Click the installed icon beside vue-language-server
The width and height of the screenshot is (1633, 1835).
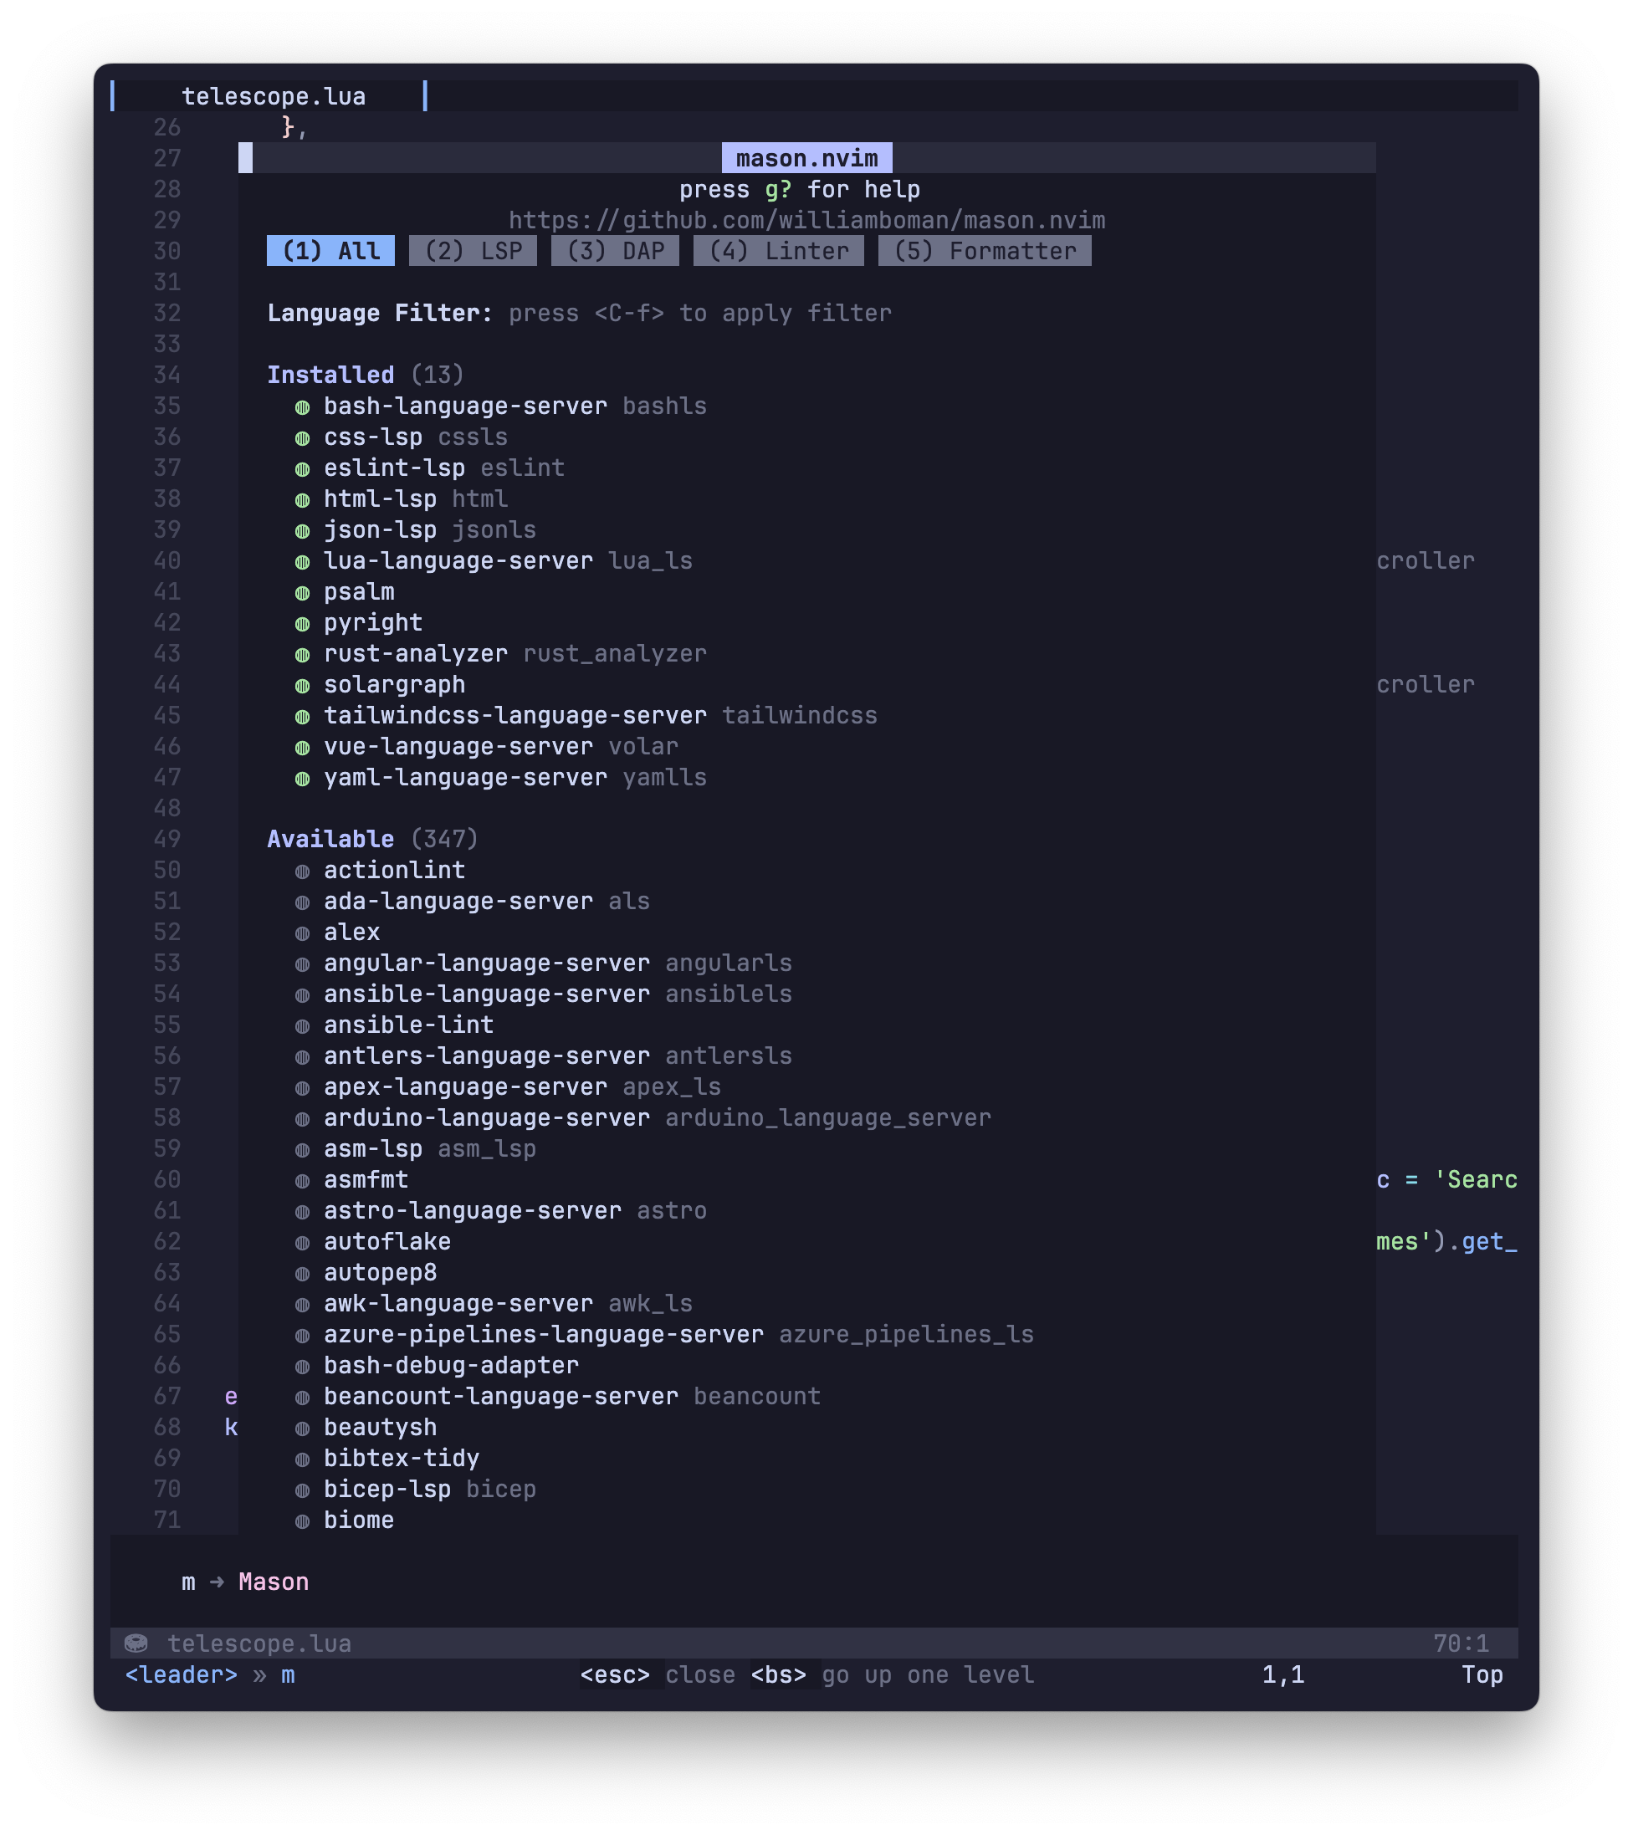pyautogui.click(x=303, y=748)
